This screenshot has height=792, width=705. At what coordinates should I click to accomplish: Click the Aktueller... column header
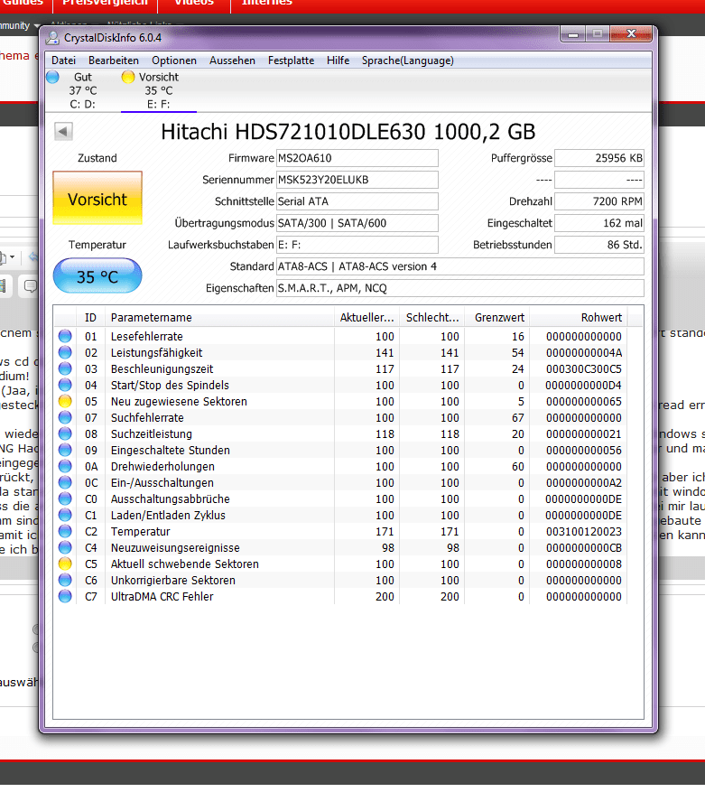pos(366,318)
